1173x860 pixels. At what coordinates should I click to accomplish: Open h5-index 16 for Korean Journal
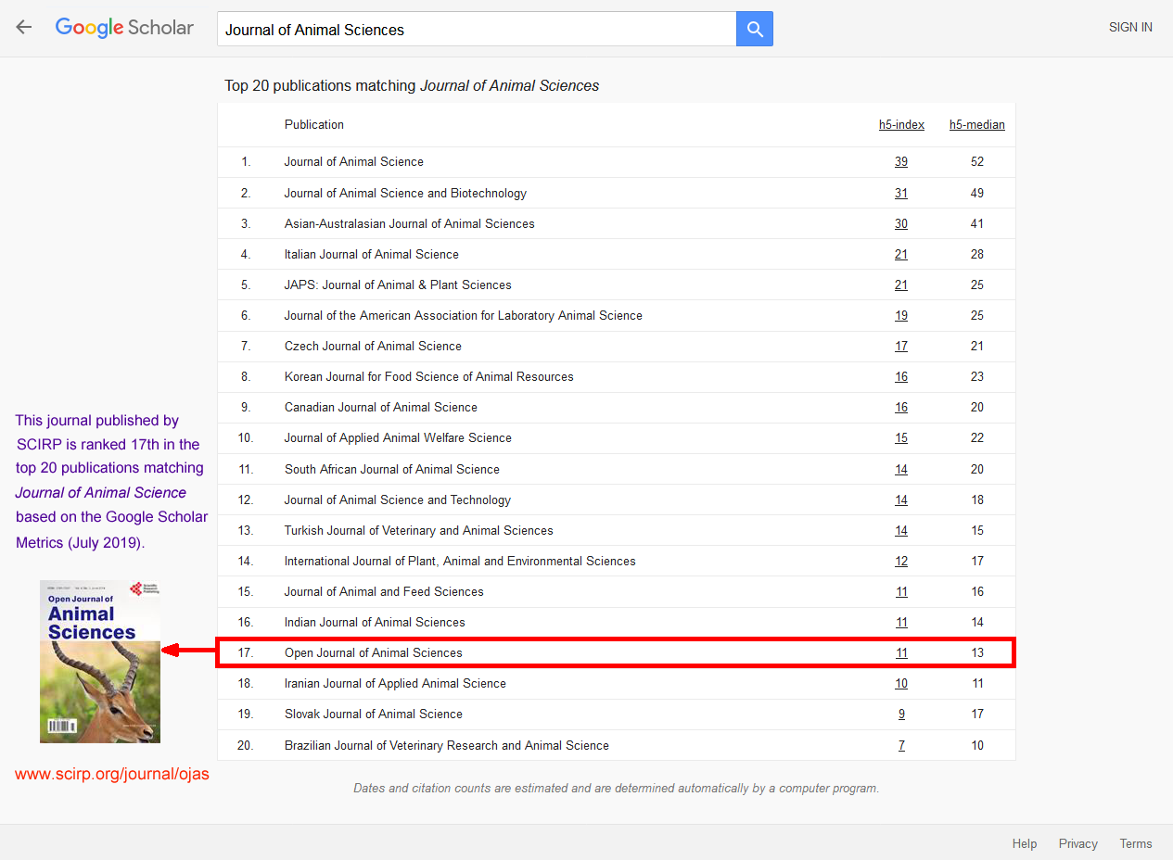[901, 377]
